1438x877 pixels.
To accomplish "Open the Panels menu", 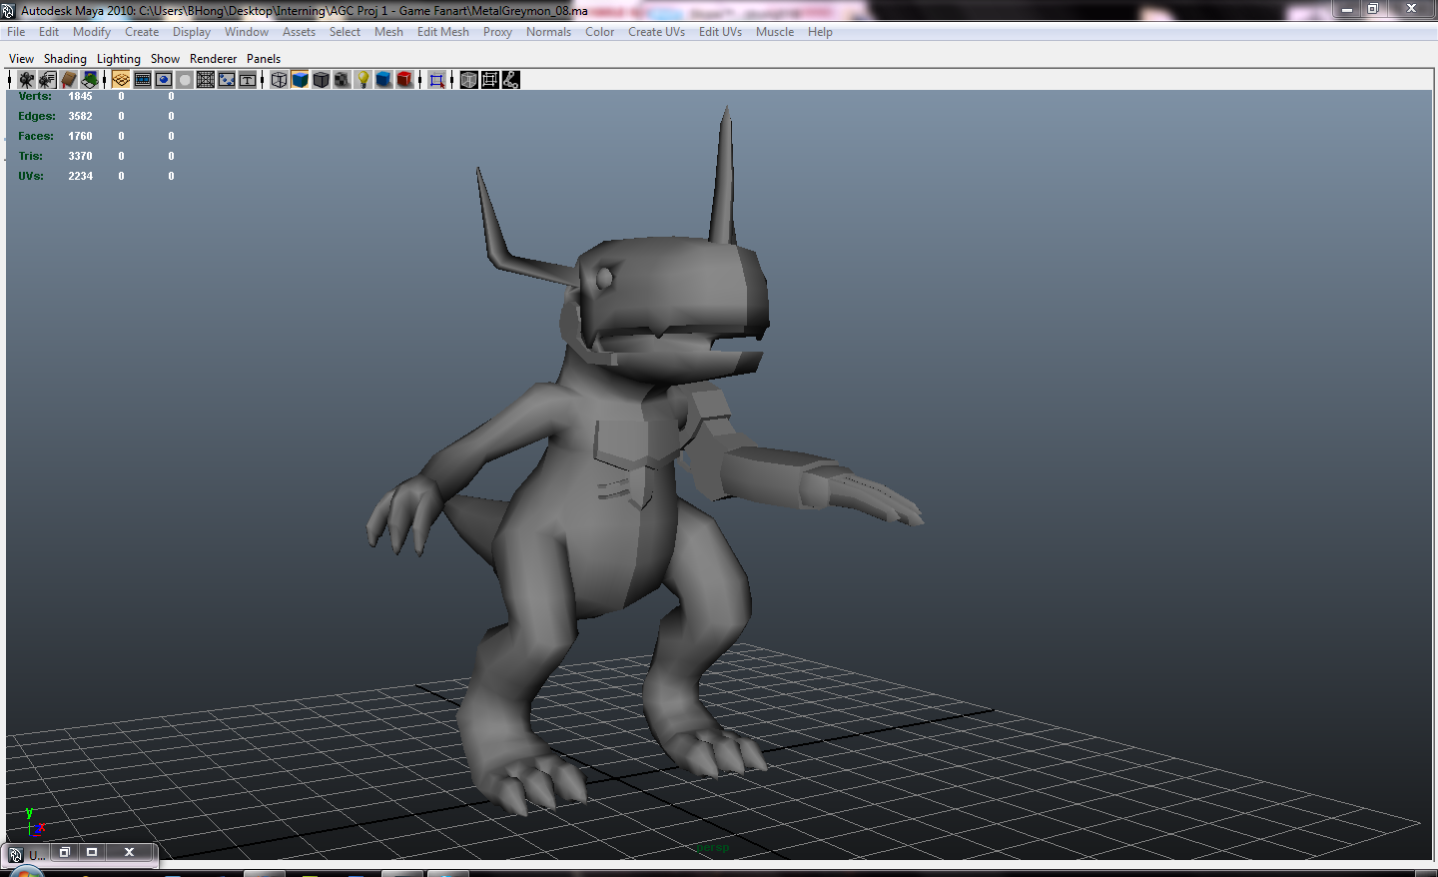I will (x=264, y=59).
